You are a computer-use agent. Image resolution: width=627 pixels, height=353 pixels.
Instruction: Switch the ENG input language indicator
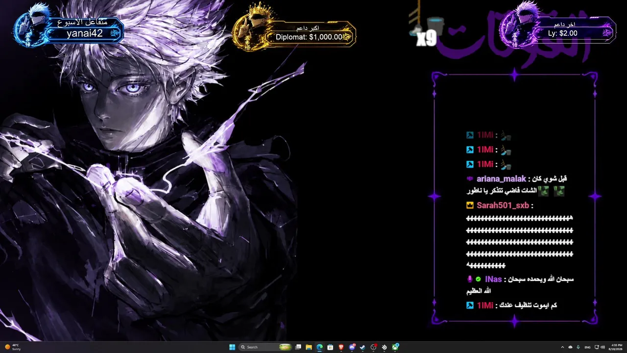(587, 347)
